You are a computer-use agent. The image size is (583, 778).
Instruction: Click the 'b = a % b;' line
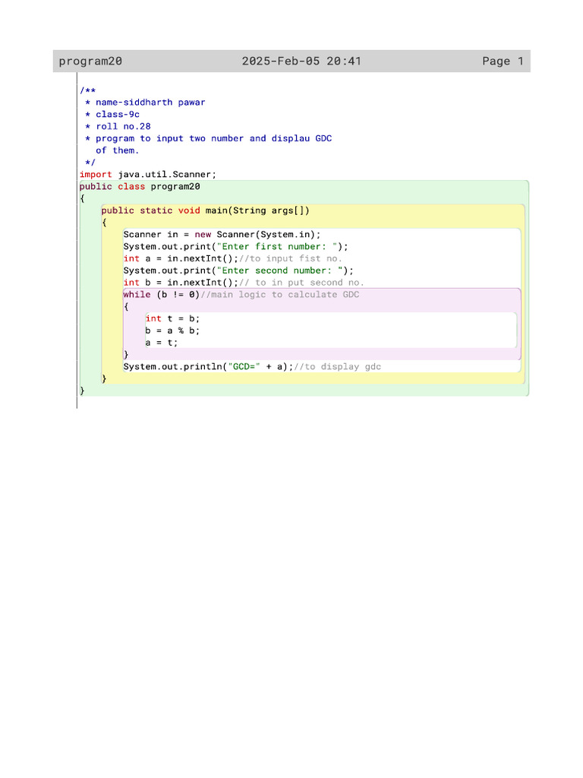pyautogui.click(x=172, y=330)
